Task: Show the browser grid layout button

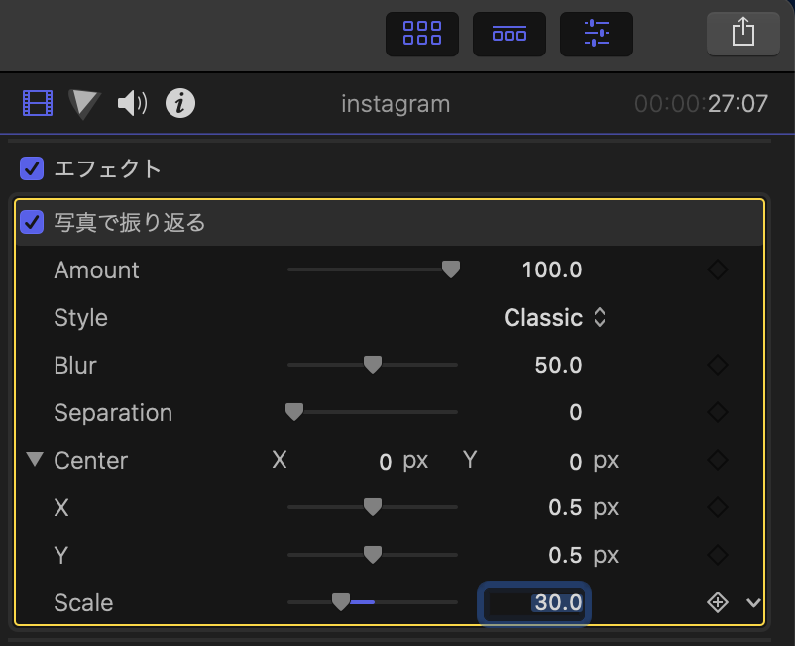Action: [x=422, y=34]
